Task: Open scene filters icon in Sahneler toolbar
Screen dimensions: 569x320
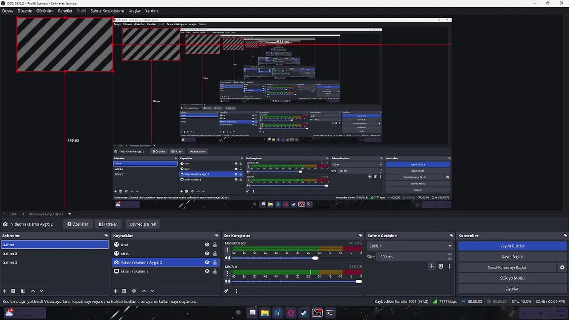Action: coord(23,291)
